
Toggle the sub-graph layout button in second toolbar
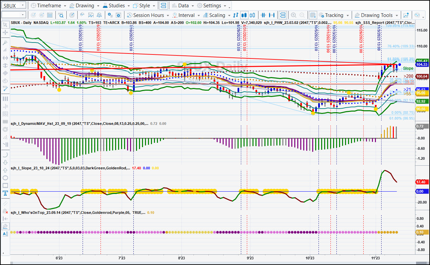pyautogui.click(x=283, y=15)
